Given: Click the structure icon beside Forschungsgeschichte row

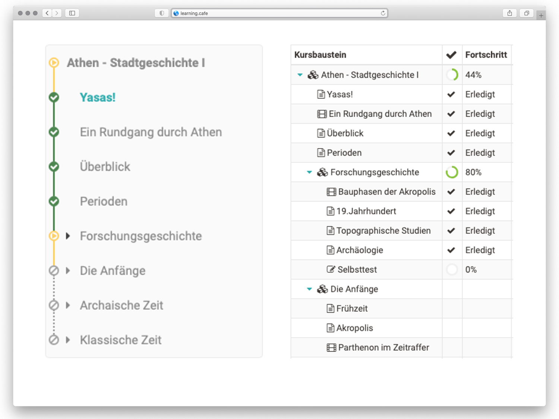Looking at the screenshot, I should pos(322,172).
